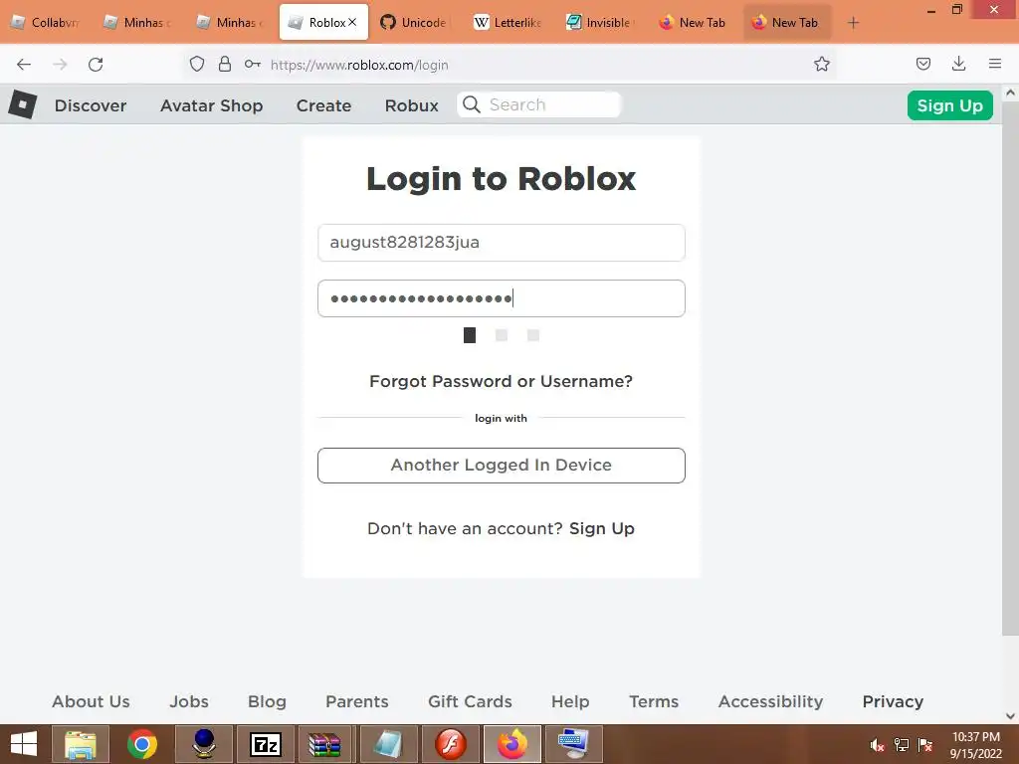
Task: Switch to the second Minhas tab
Action: tap(231, 23)
